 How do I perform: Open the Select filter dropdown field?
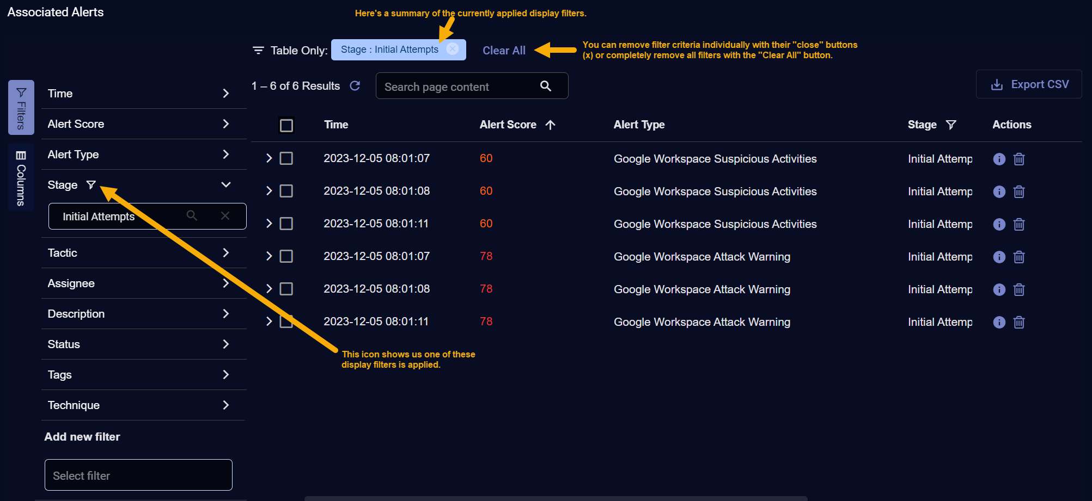coord(138,475)
